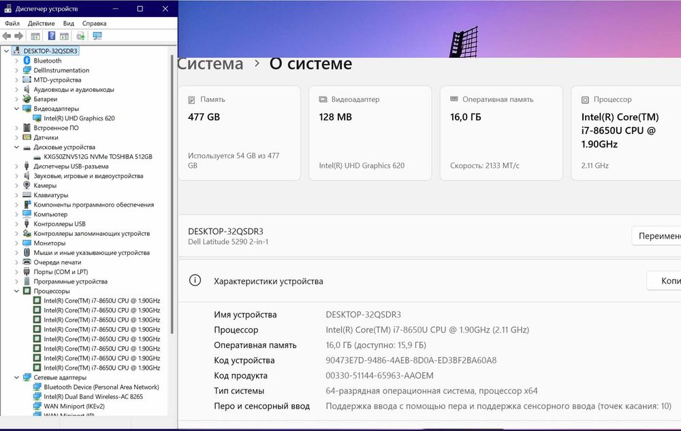Expand Контроллеры запоминающих устройств node
This screenshot has height=431, width=681.
16,233
